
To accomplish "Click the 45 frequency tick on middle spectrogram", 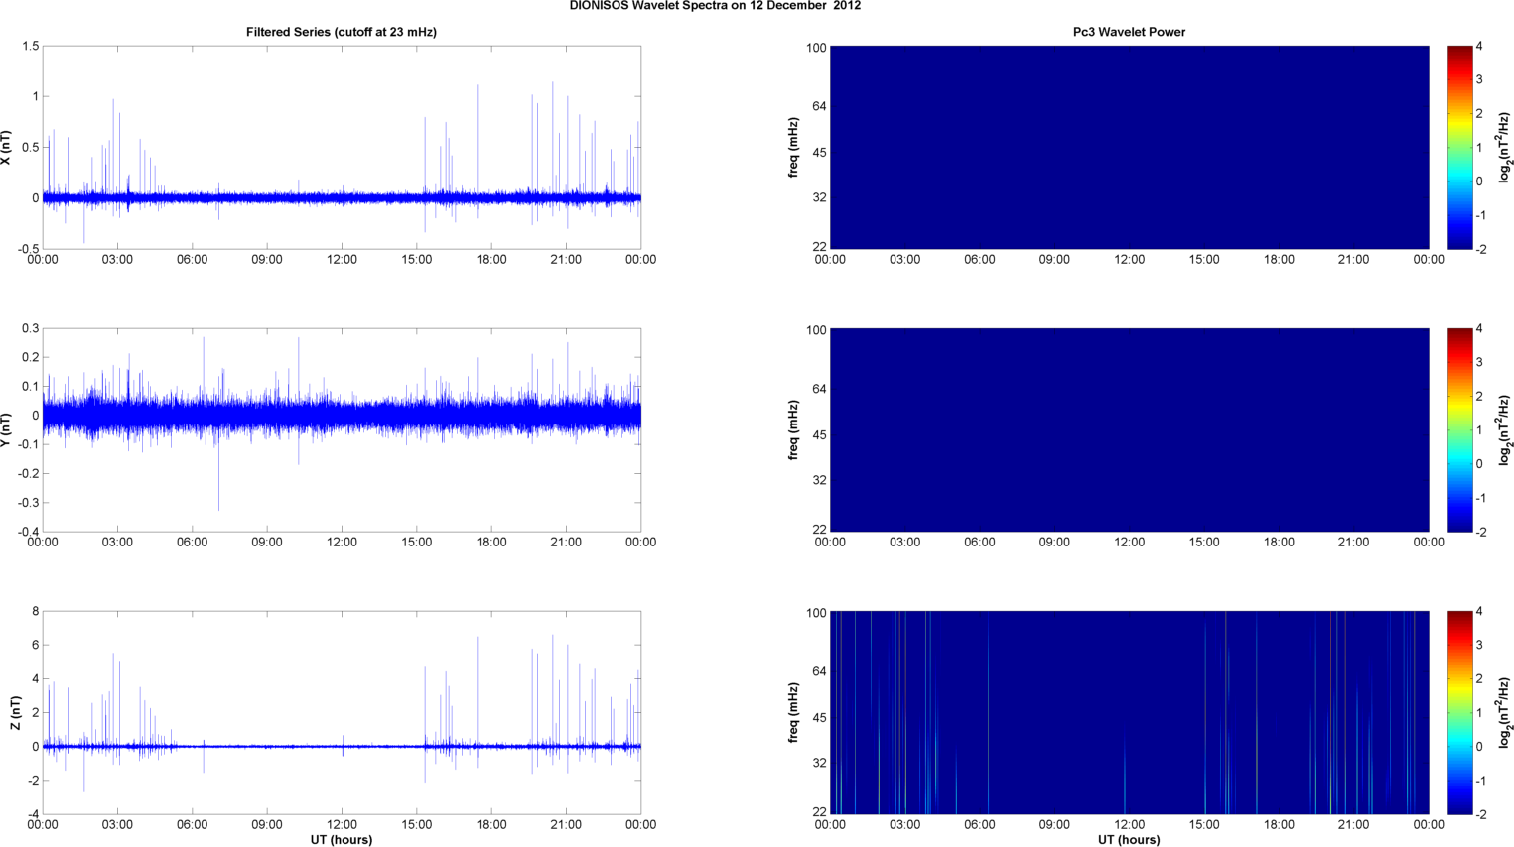I will click(819, 435).
